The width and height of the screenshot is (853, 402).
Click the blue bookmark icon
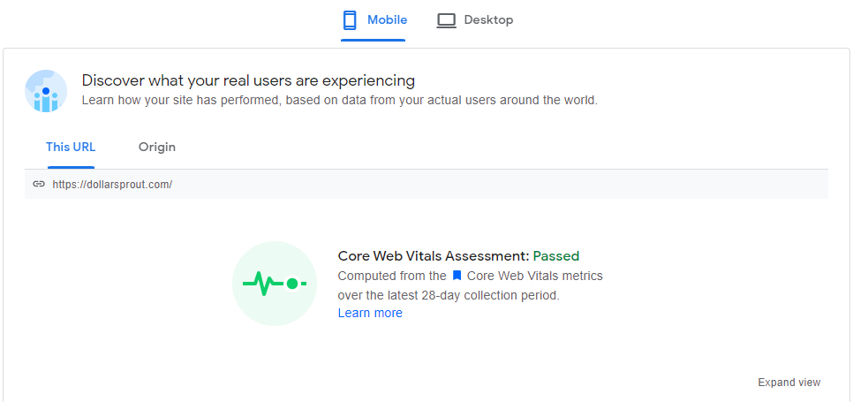pos(457,276)
